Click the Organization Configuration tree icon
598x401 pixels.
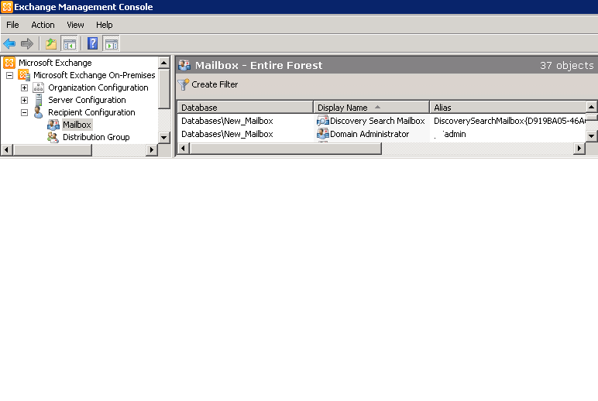[39, 87]
